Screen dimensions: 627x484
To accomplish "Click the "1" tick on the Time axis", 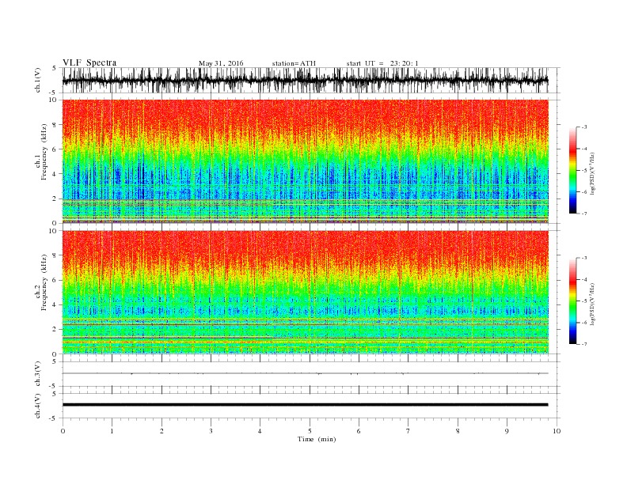I will coord(112,431).
